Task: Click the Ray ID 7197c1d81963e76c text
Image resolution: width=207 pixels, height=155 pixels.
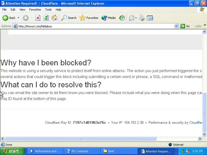Action: (x=89, y=122)
